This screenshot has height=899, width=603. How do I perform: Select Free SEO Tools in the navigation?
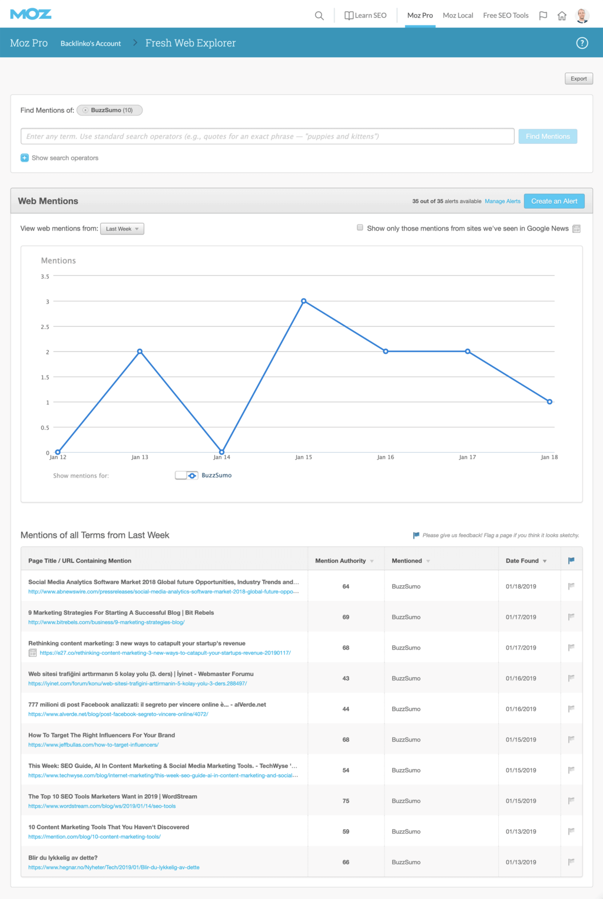[x=505, y=15]
